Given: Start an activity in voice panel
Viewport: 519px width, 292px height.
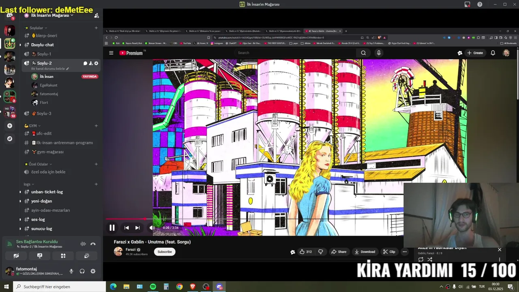Looking at the screenshot, I should (x=63, y=256).
